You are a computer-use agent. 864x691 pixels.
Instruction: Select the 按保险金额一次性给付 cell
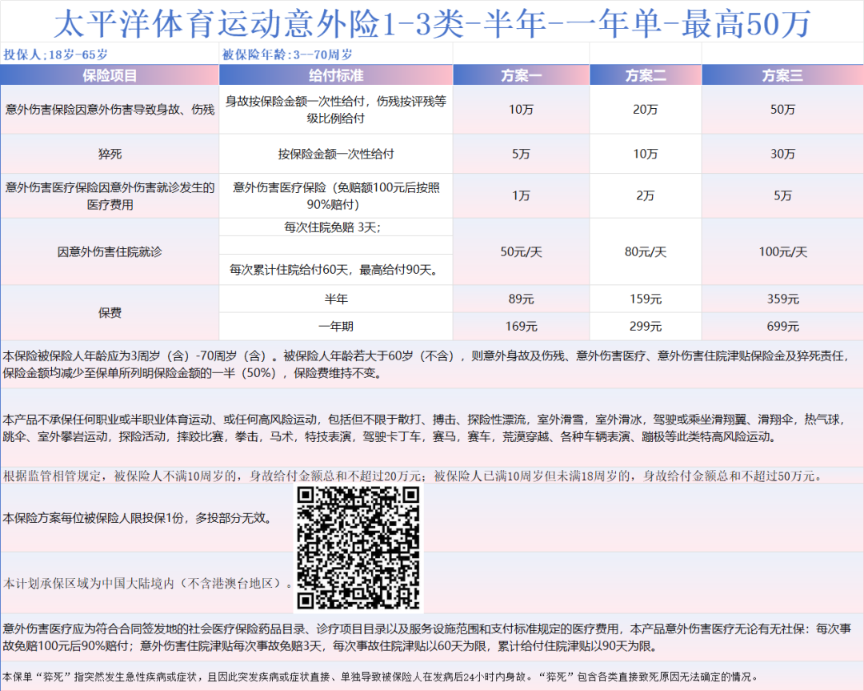click(x=335, y=153)
